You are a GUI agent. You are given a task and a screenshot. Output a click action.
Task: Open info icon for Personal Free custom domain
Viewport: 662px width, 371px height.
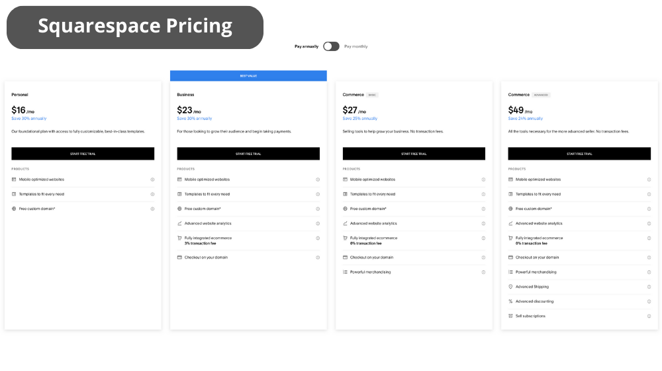point(152,209)
